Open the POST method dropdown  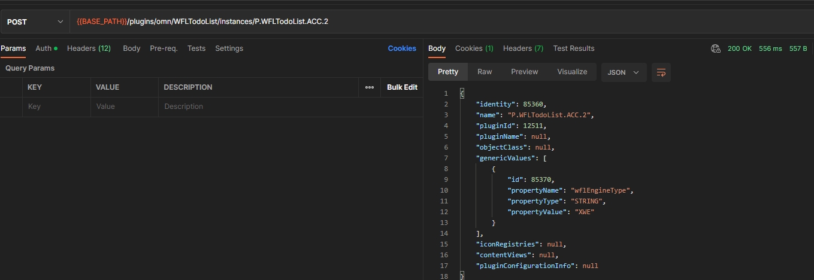coord(35,22)
